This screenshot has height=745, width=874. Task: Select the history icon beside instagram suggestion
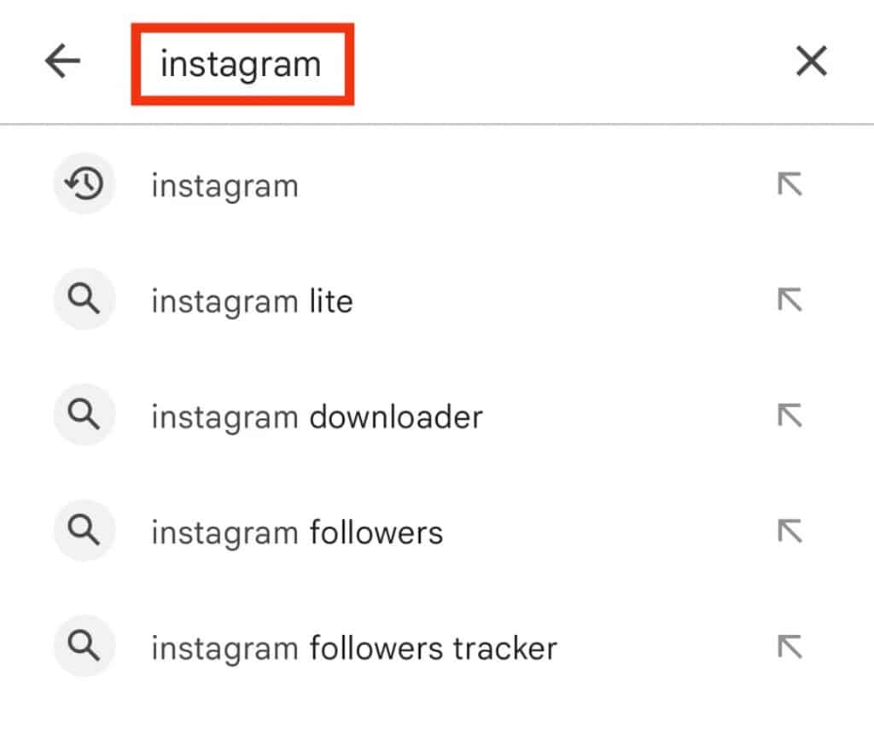[x=83, y=183]
